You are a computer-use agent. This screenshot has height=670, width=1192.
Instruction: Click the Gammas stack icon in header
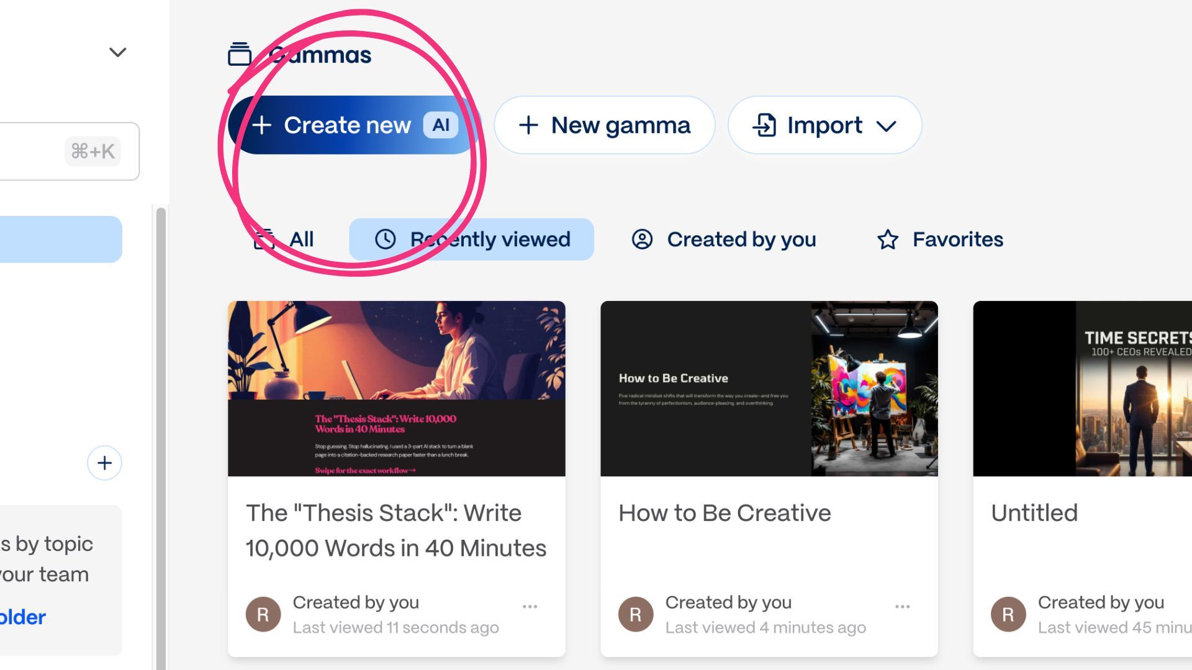tap(240, 54)
